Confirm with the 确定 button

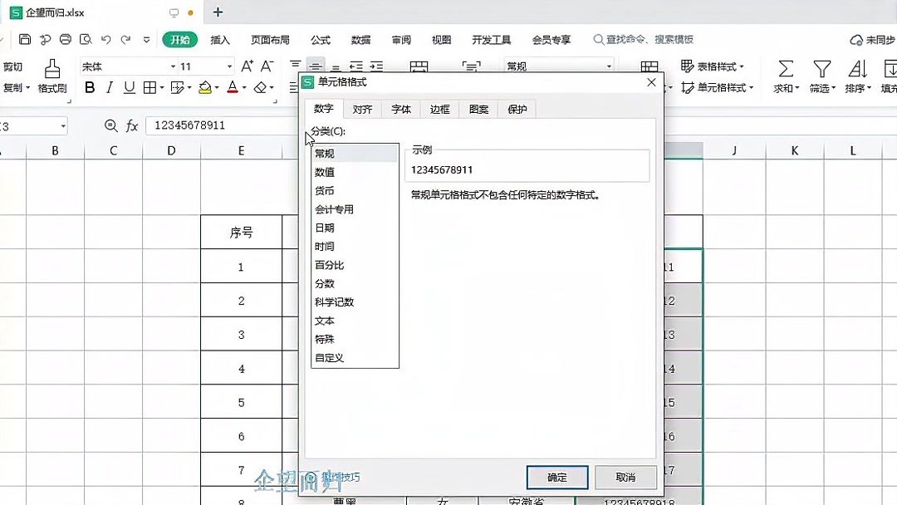[x=556, y=478]
